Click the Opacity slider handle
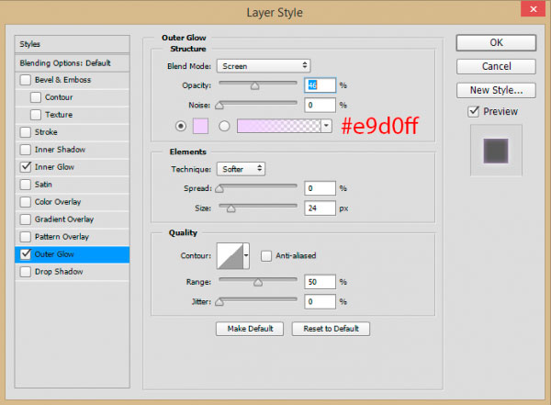Viewport: 551px width, 405px height. coord(254,86)
